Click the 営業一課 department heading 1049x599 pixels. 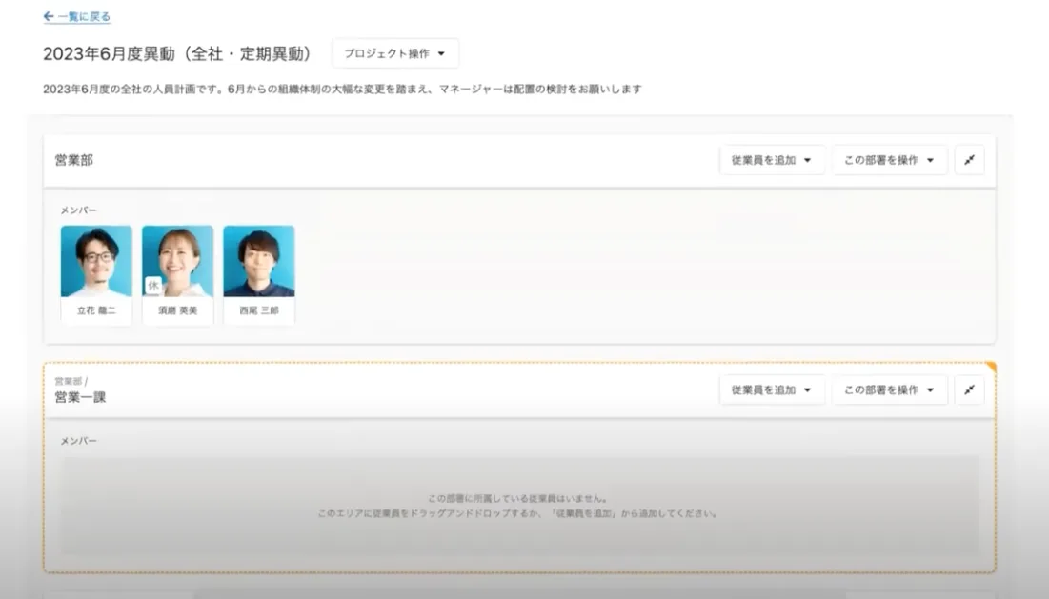pyautogui.click(x=80, y=397)
